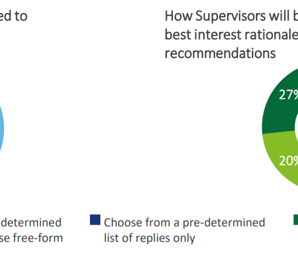The height and width of the screenshot is (266, 298).
Task: Click the 27% data label
Action: click(x=289, y=95)
